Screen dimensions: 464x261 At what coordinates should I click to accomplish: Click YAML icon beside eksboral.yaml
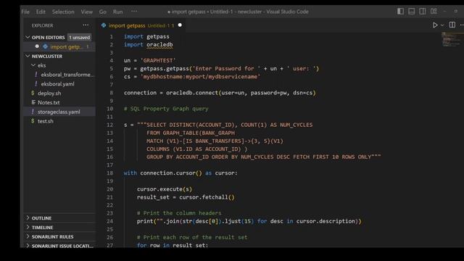[x=36, y=84]
